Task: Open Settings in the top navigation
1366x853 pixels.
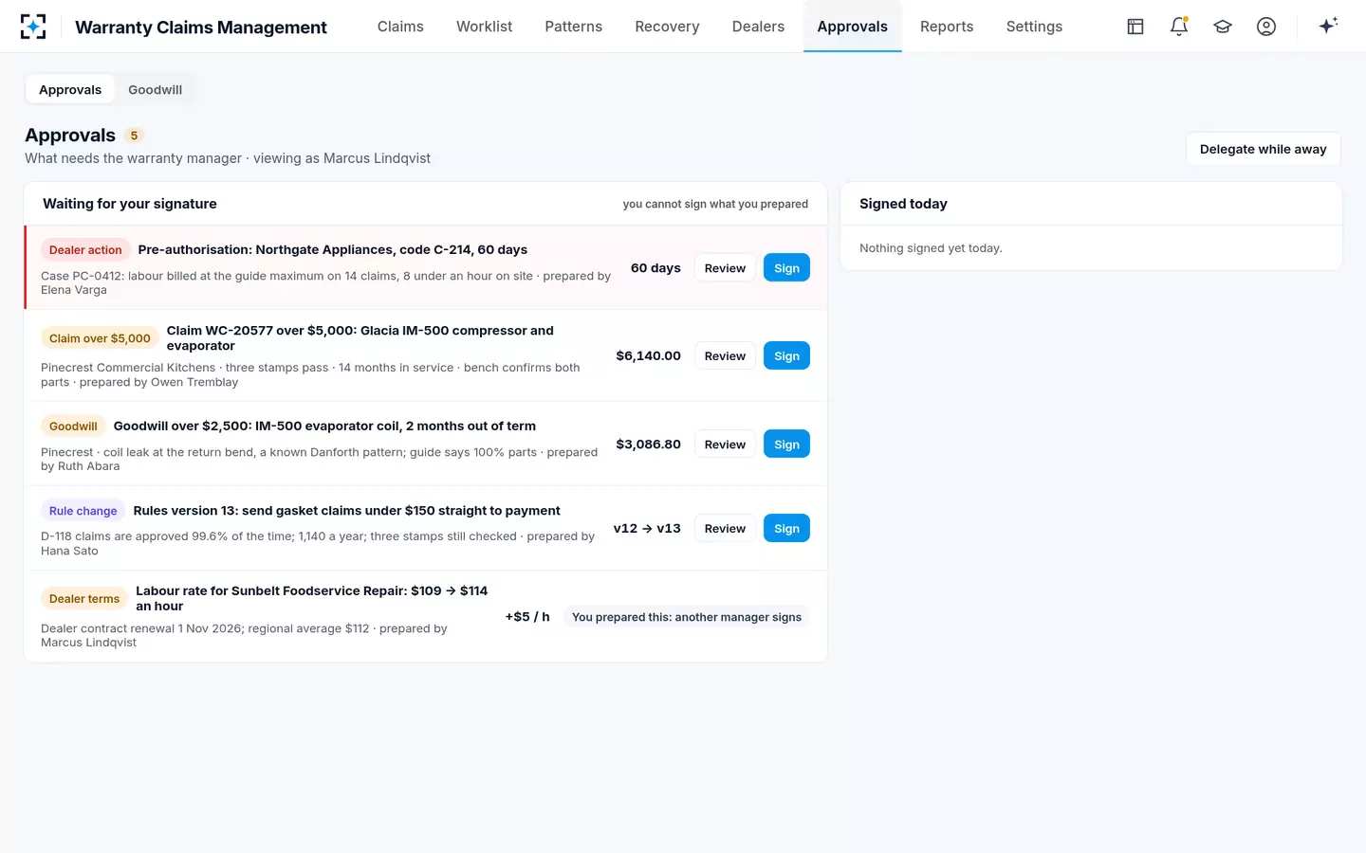Action: click(x=1034, y=27)
